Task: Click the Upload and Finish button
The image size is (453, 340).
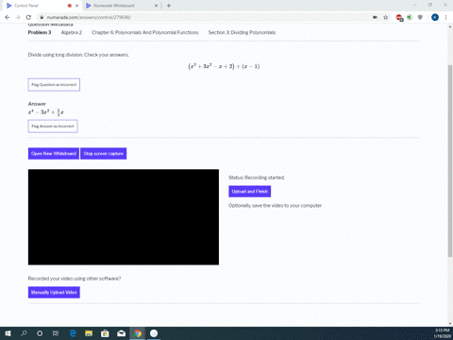Action: [x=250, y=192]
